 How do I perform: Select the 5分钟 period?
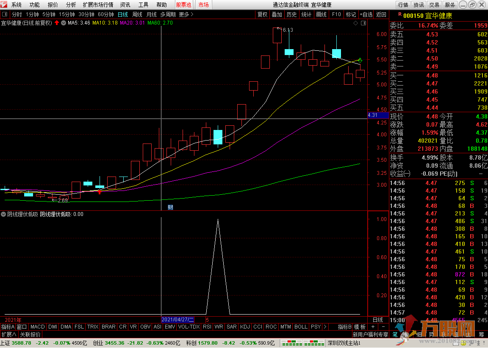point(49,15)
